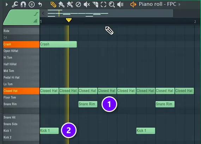Select the Half HiHat key

(x=21, y=64)
